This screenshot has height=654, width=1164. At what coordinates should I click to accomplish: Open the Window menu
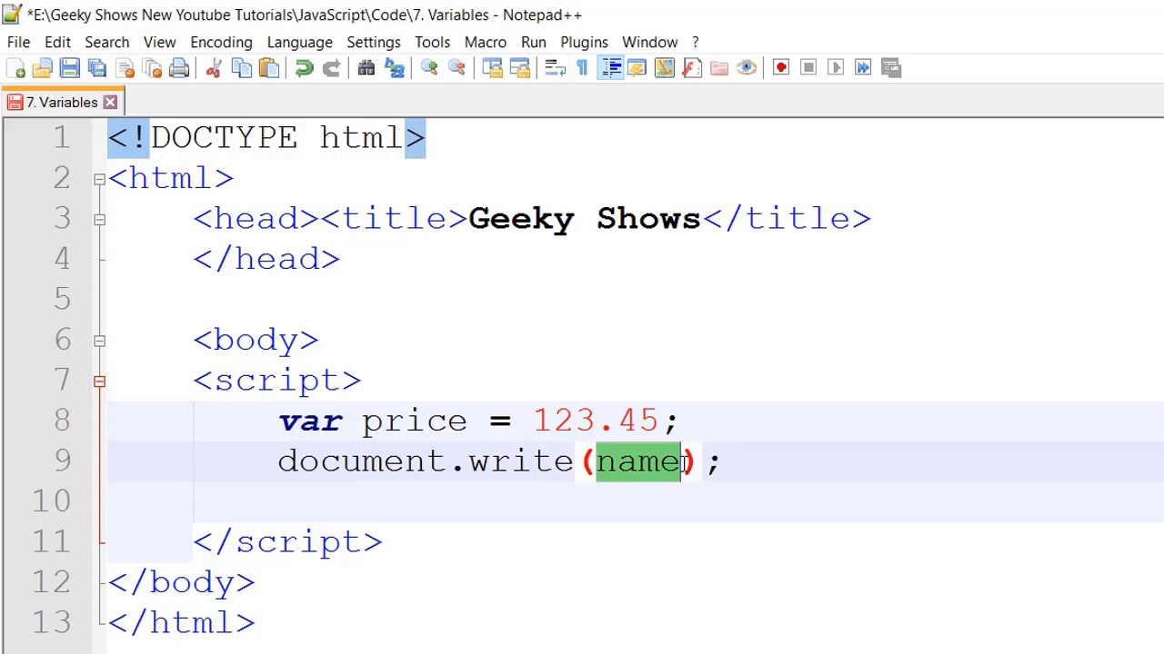coord(649,42)
